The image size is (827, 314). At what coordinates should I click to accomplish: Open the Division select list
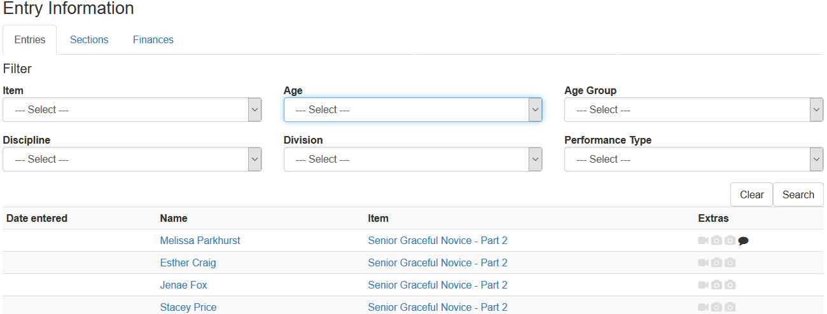(x=413, y=159)
